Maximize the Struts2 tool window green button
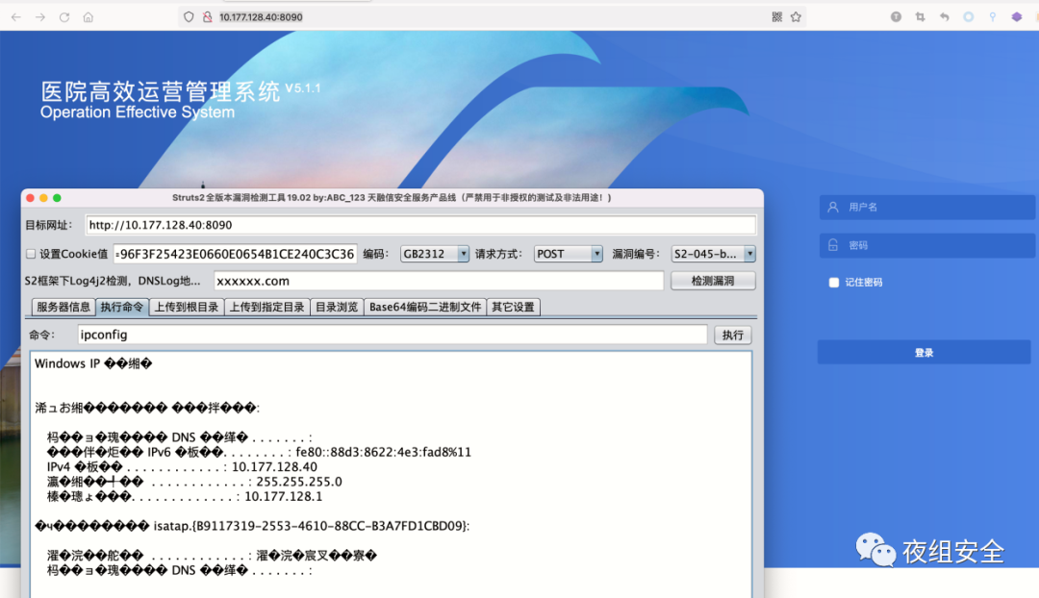Image resolution: width=1039 pixels, height=598 pixels. coord(57,198)
